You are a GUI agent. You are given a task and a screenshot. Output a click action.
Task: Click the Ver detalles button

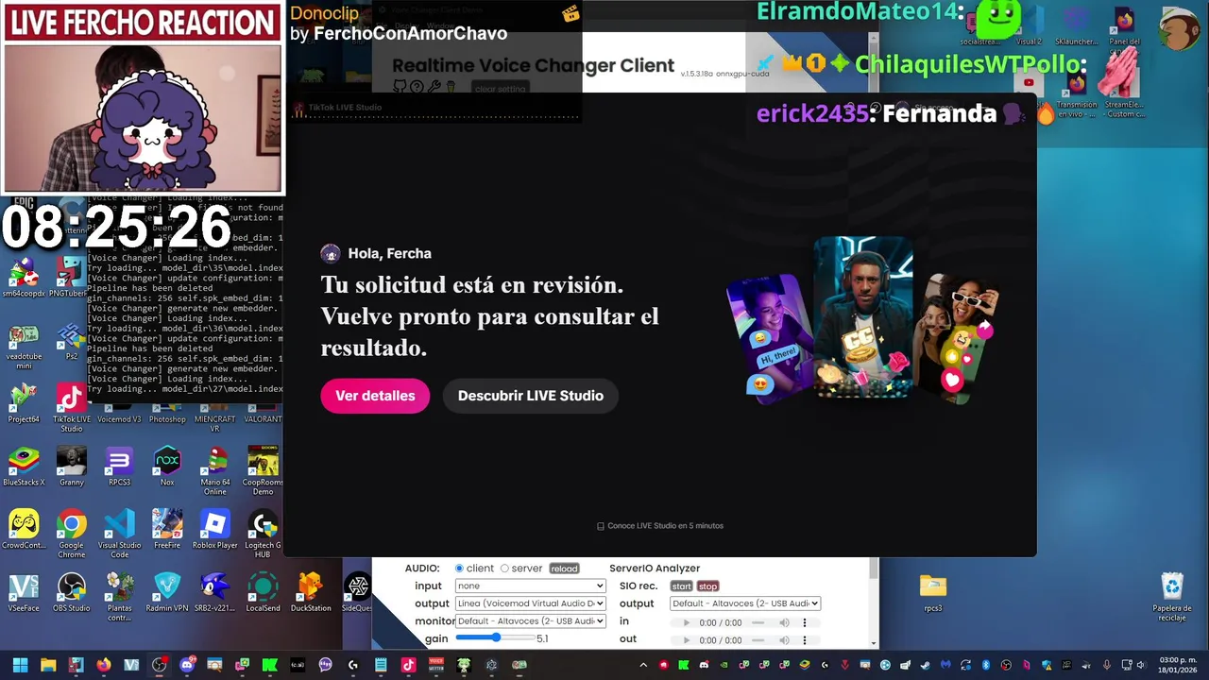click(375, 396)
